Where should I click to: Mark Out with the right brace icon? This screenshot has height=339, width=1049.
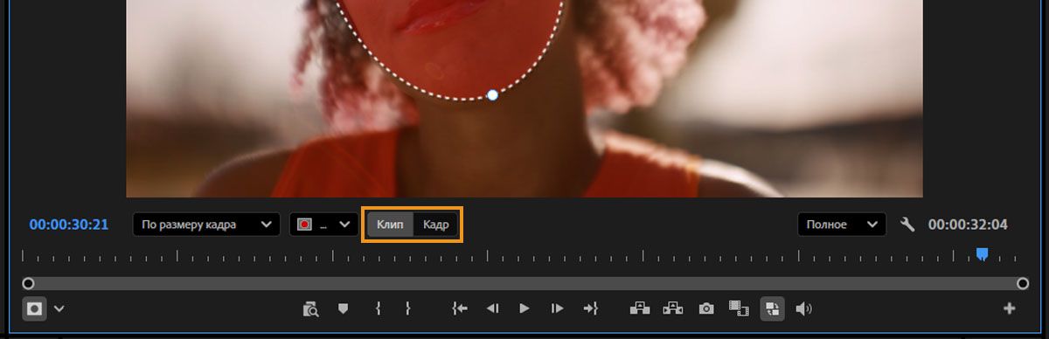(x=407, y=308)
